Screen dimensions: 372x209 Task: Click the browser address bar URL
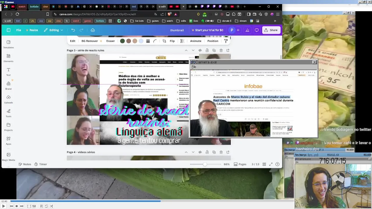[x=98, y=14]
